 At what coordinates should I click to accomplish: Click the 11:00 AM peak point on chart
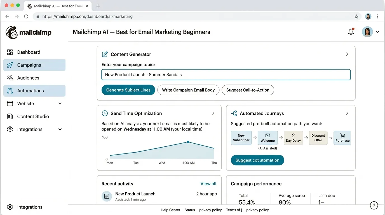(188, 142)
